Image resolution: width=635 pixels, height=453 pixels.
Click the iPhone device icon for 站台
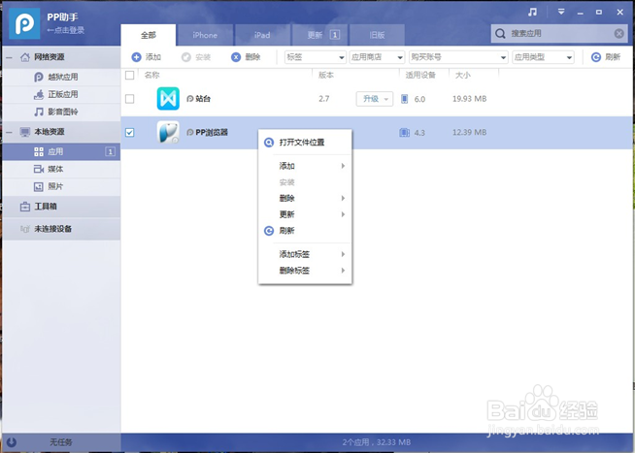(404, 99)
